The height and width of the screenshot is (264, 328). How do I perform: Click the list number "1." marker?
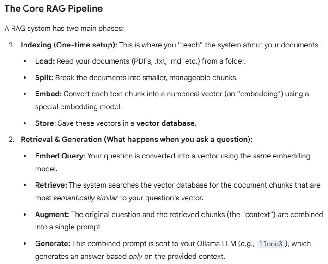(x=11, y=46)
